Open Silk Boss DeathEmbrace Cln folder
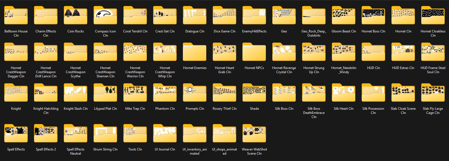The image size is (449, 161). [x=314, y=93]
